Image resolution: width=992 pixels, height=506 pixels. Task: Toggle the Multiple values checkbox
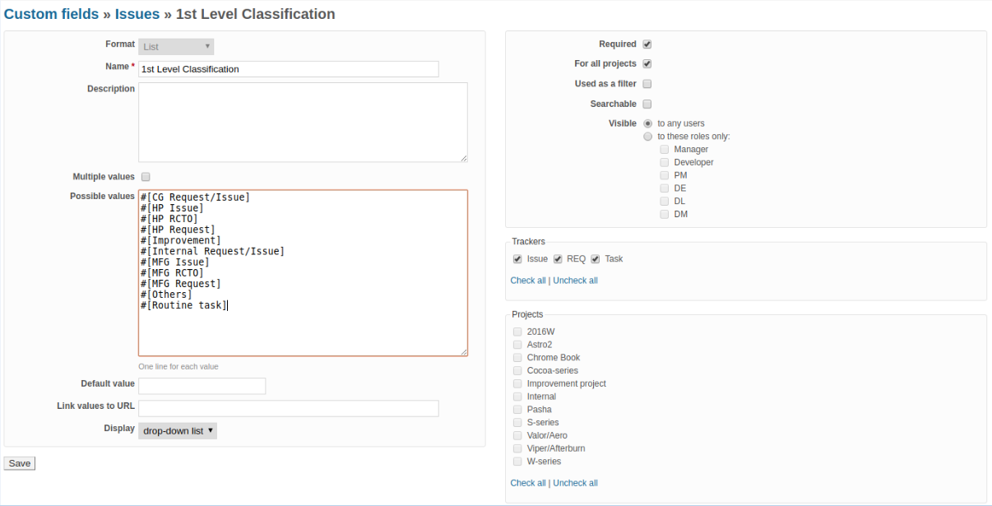146,176
